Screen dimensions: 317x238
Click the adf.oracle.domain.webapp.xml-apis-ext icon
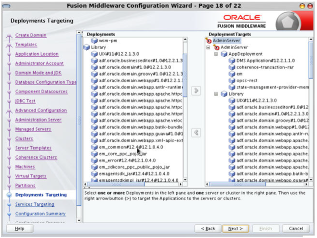pos(94,140)
